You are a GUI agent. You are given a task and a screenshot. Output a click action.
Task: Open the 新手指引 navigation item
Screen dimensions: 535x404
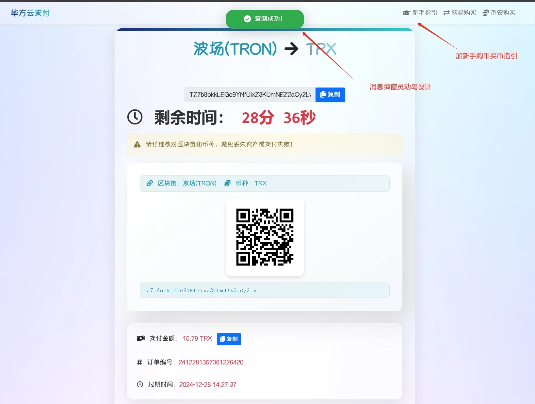click(x=424, y=13)
